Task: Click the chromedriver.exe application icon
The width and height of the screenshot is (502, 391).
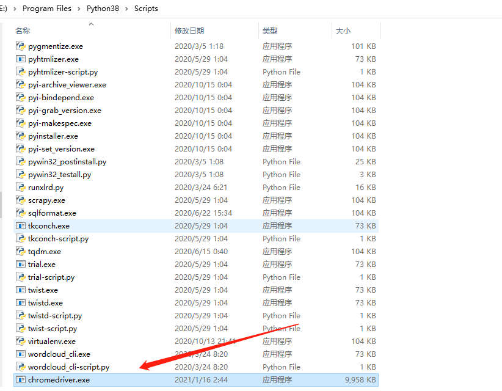Action: (x=21, y=379)
